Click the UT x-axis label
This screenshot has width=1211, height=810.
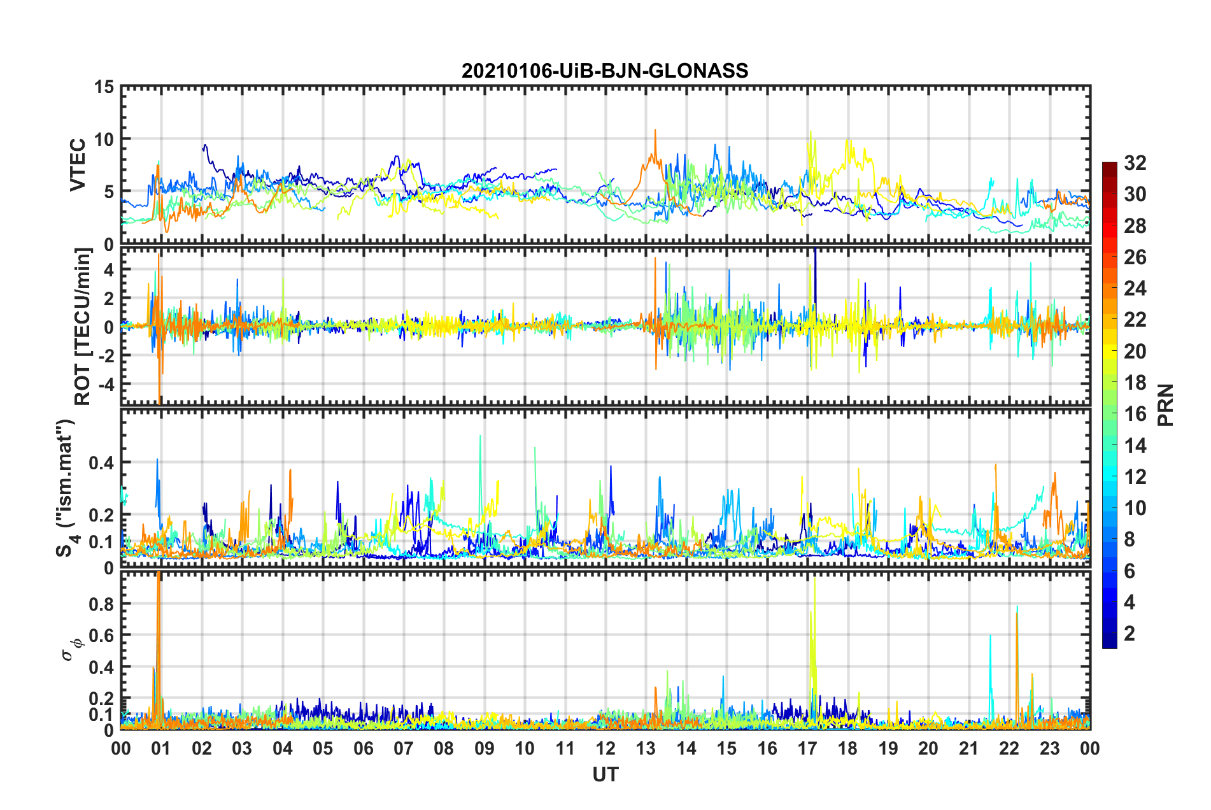pyautogui.click(x=605, y=774)
